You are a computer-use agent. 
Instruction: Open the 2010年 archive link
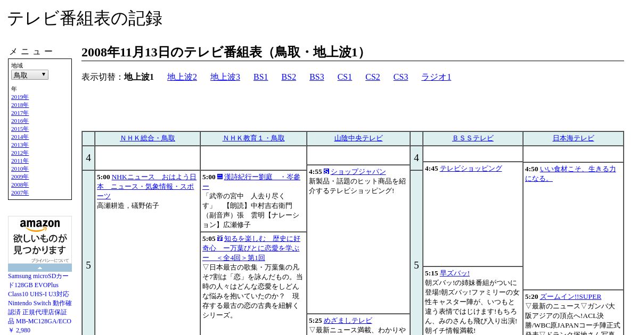click(x=20, y=169)
